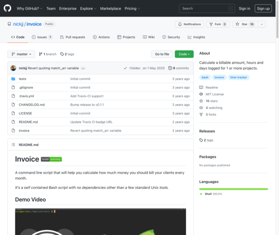
Task: Open the CHANGELOG.md file
Action: (x=32, y=105)
